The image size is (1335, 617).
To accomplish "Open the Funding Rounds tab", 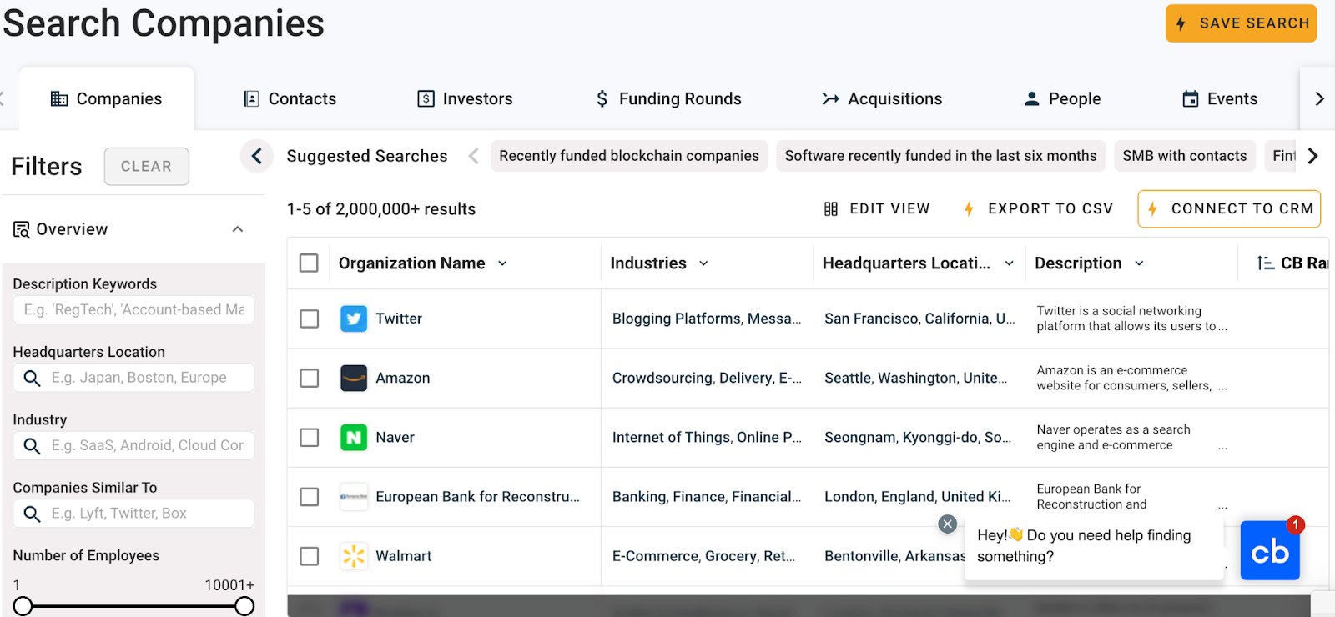I will tap(668, 98).
